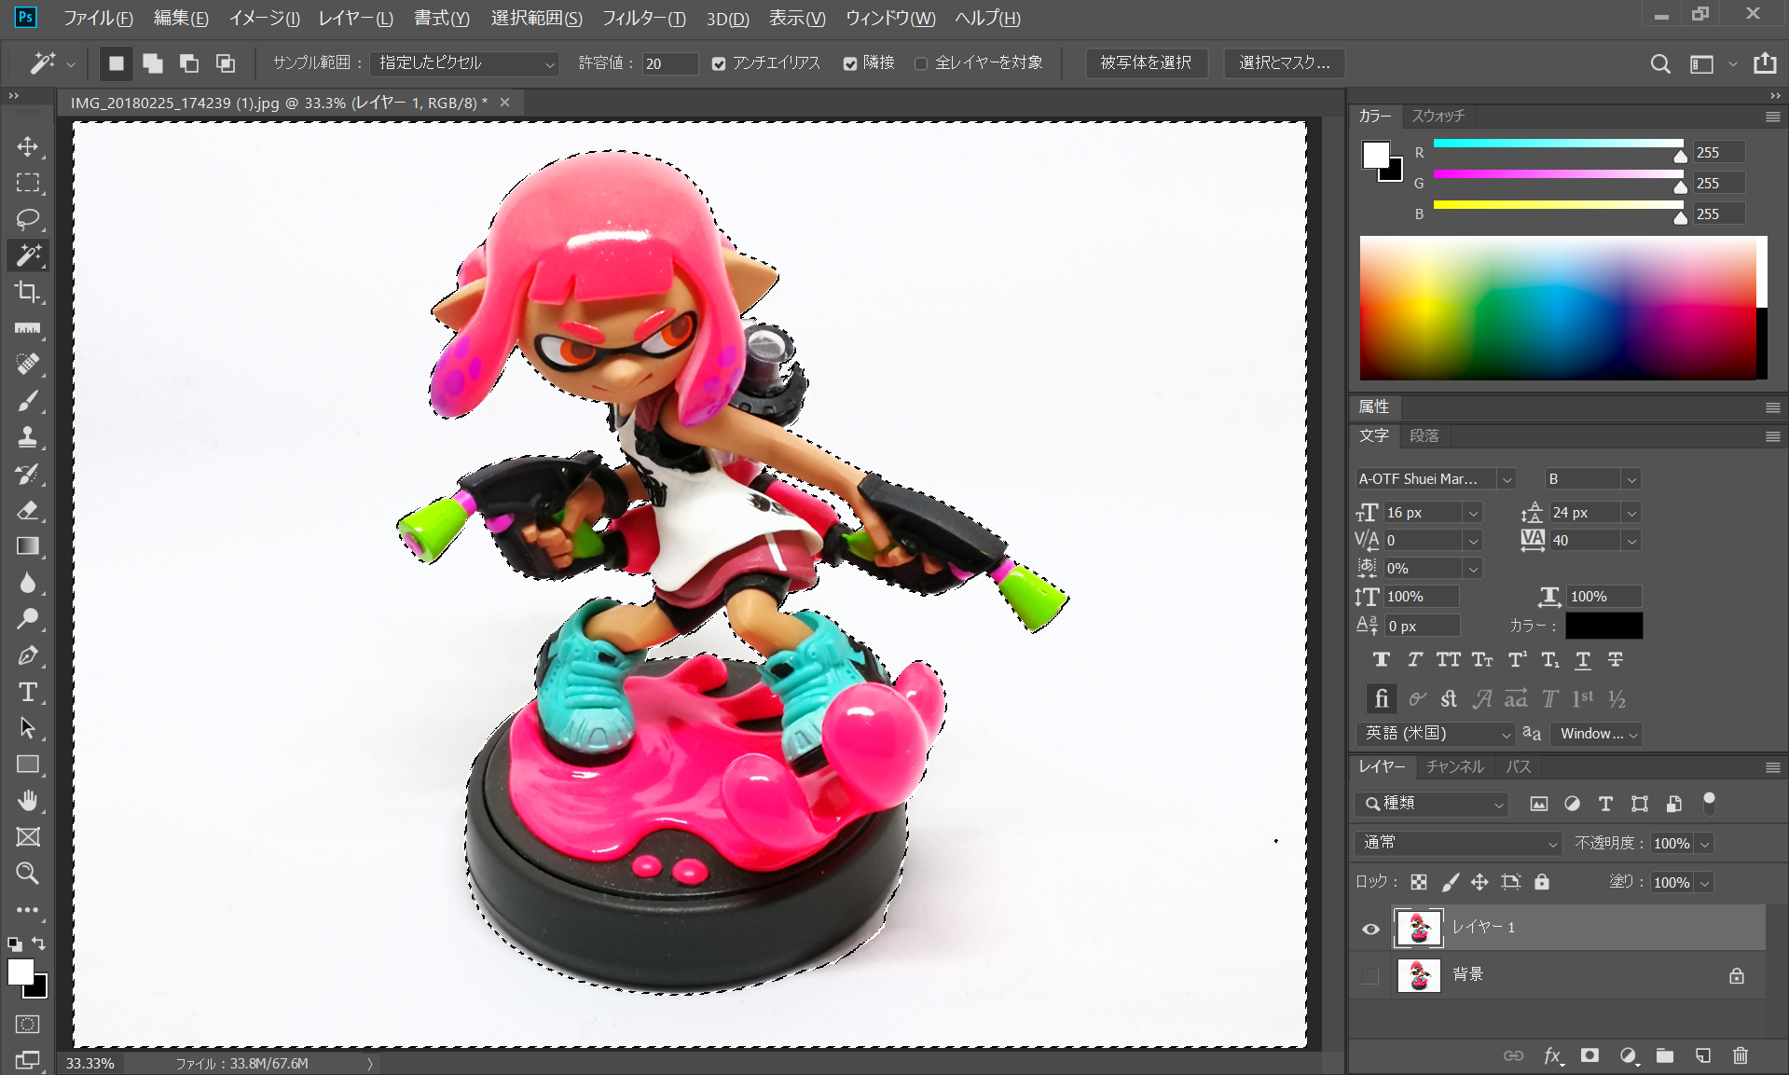Open the フィルター(T) menu

coord(643,18)
